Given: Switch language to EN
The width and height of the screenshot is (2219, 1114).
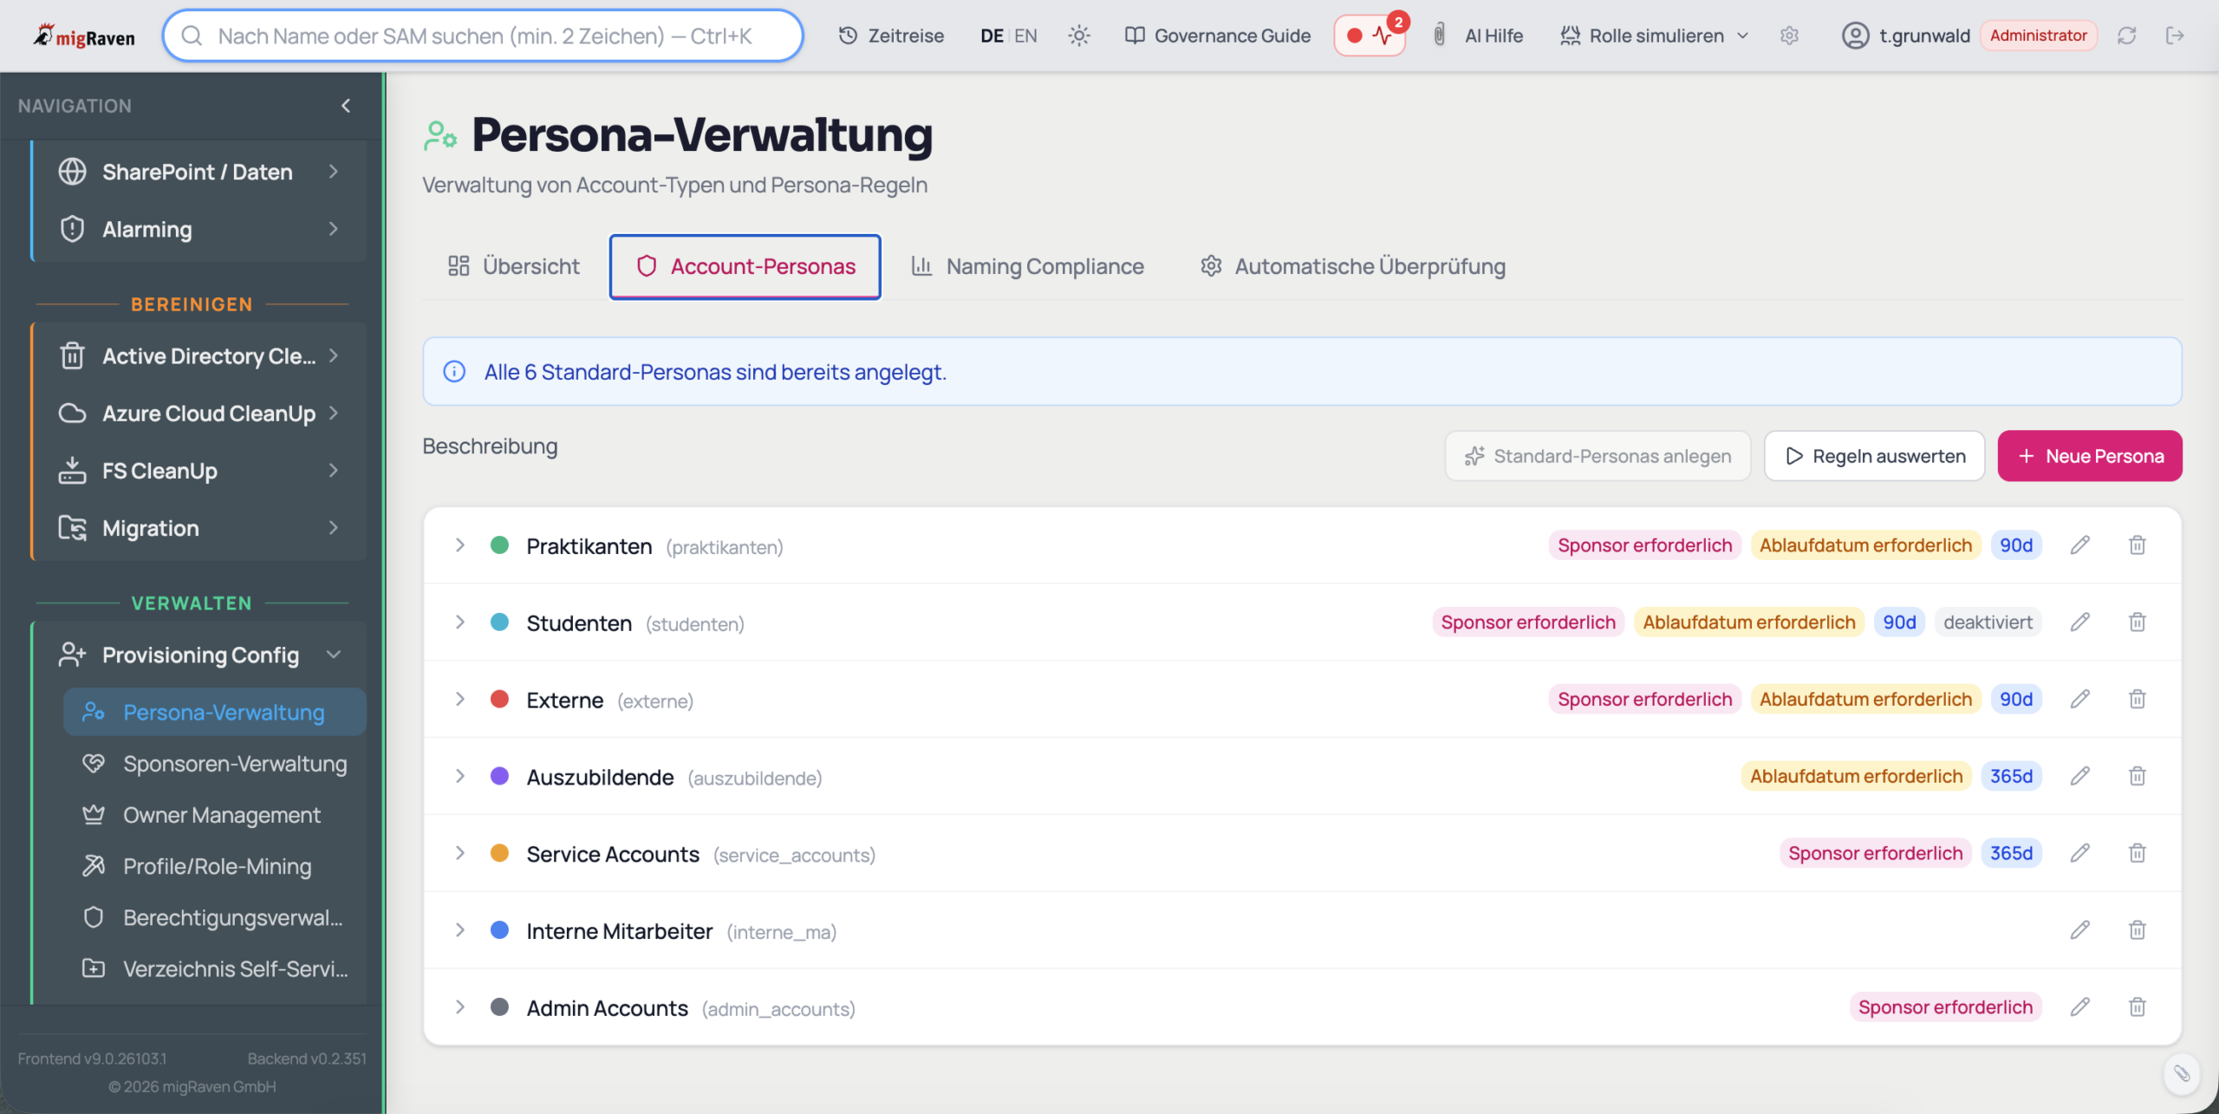Looking at the screenshot, I should pos(1026,36).
